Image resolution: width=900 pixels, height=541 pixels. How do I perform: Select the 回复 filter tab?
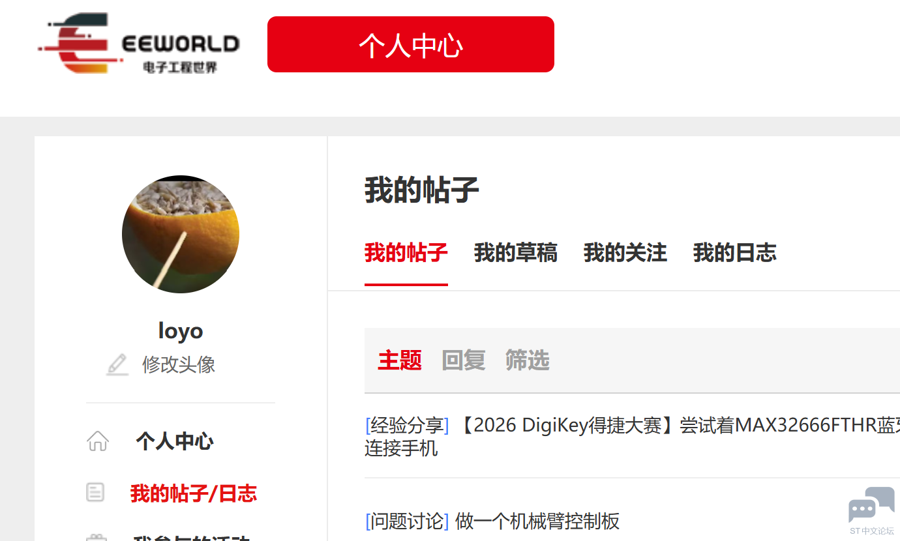point(464,360)
